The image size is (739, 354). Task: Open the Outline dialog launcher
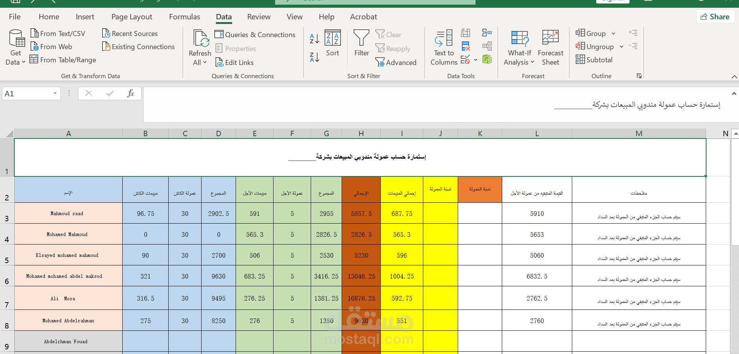pyautogui.click(x=639, y=76)
